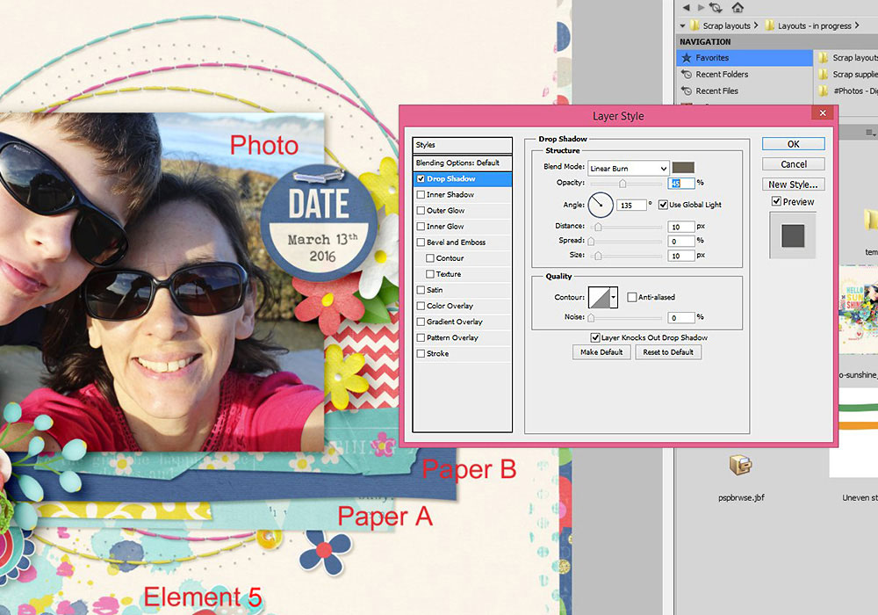Expand the chevron after Layouts - in progress
878x615 pixels.
coord(857,25)
